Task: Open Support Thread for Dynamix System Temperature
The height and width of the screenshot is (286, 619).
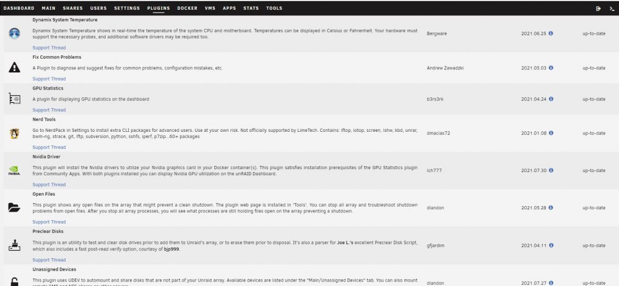Action: pos(49,48)
